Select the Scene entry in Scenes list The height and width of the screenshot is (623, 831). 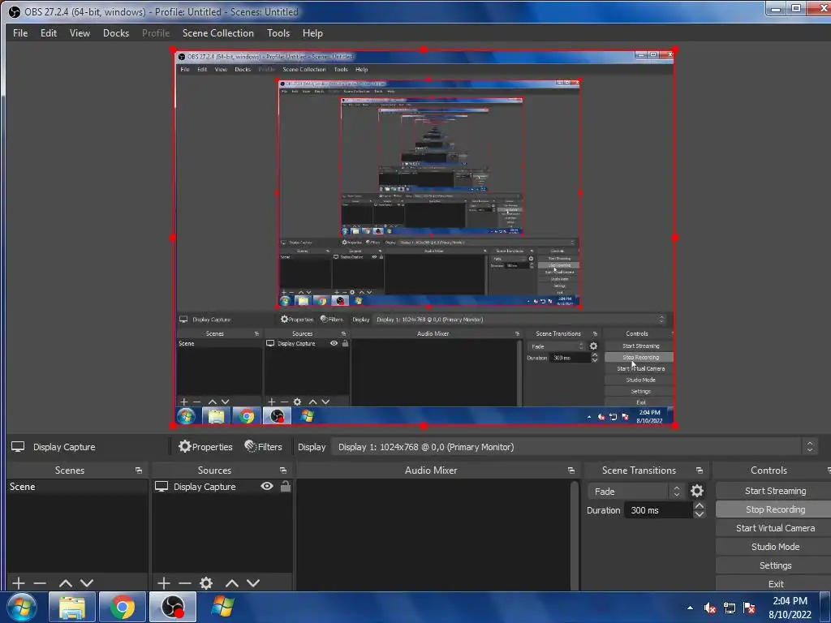point(77,487)
